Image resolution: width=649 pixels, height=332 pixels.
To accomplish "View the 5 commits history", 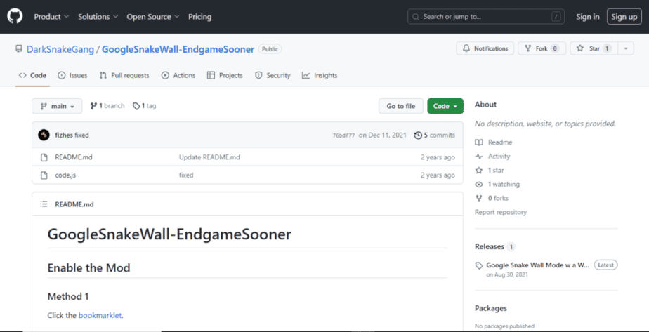I will tap(435, 135).
